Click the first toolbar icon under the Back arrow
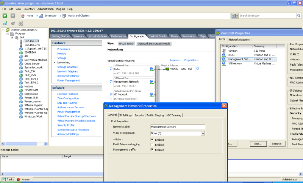303x183 pixels. point(5,23)
